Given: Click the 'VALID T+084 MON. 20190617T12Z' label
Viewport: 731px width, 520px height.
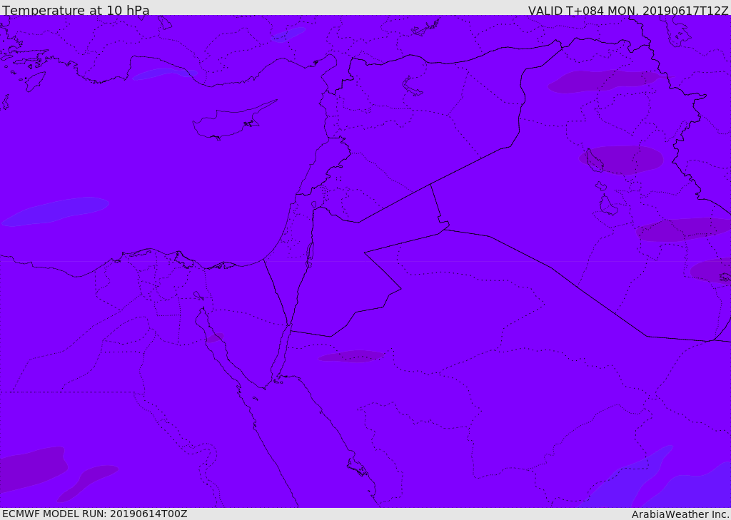Looking at the screenshot, I should (x=628, y=11).
